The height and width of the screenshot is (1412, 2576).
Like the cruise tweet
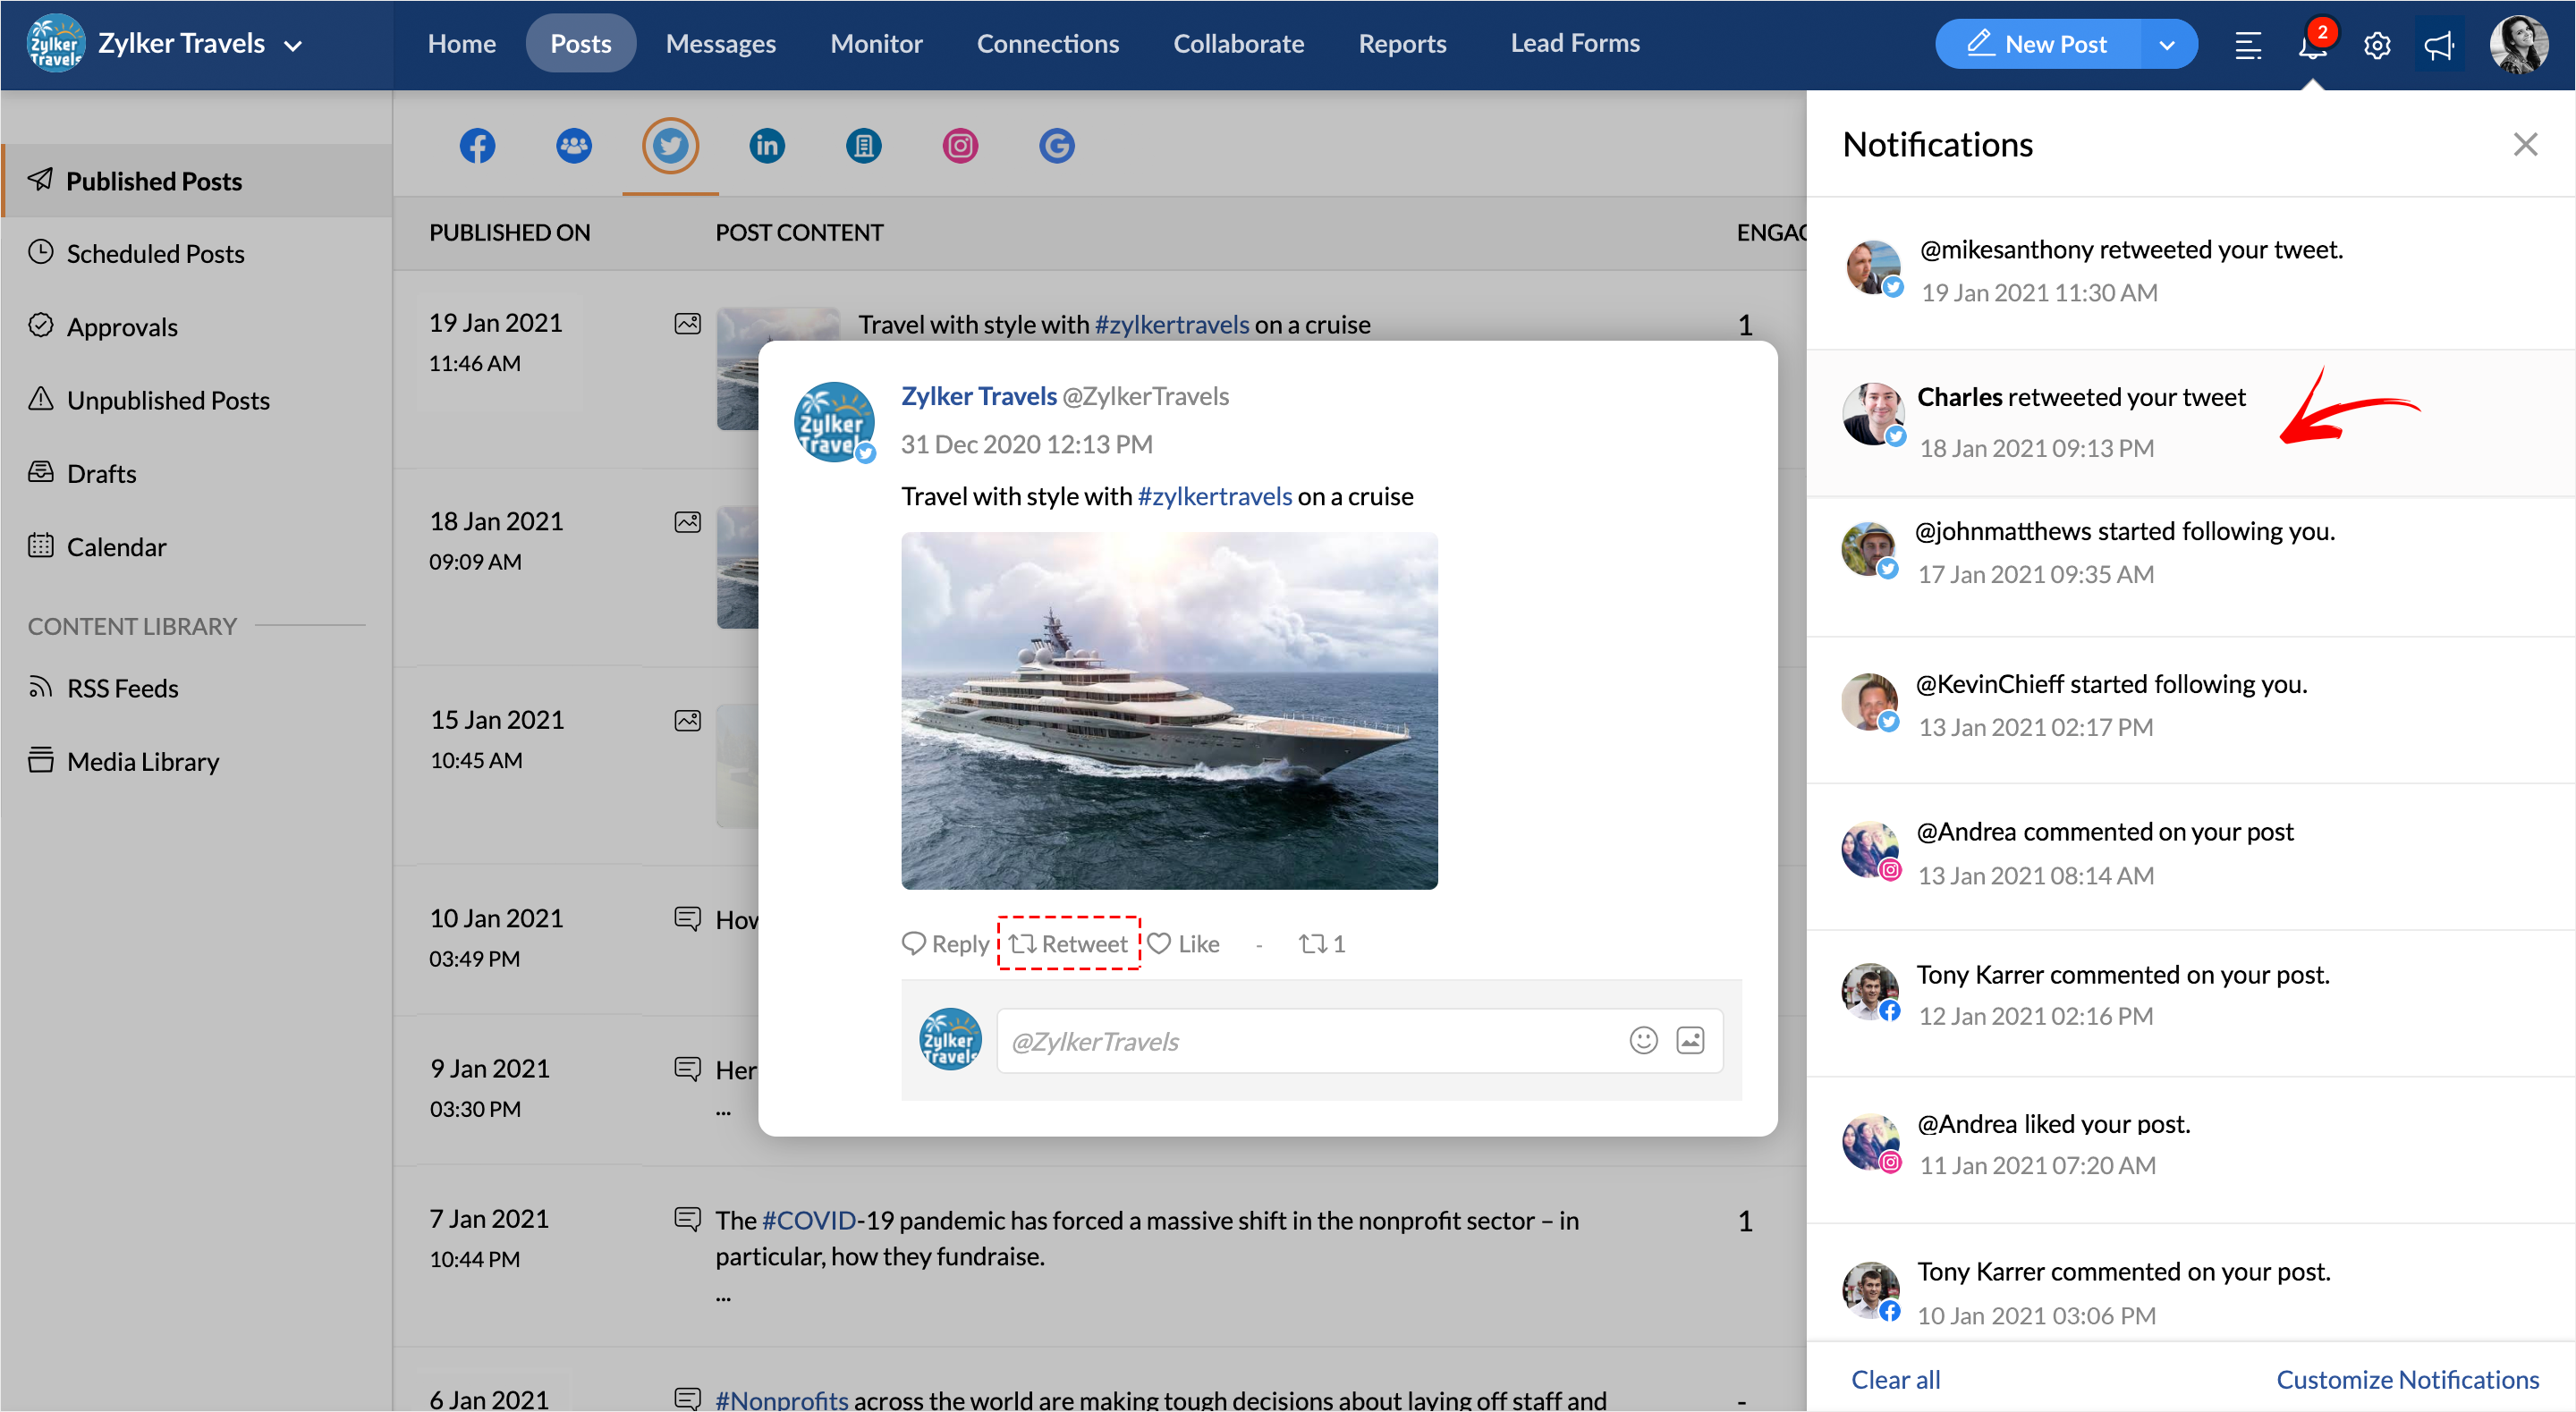tap(1184, 943)
